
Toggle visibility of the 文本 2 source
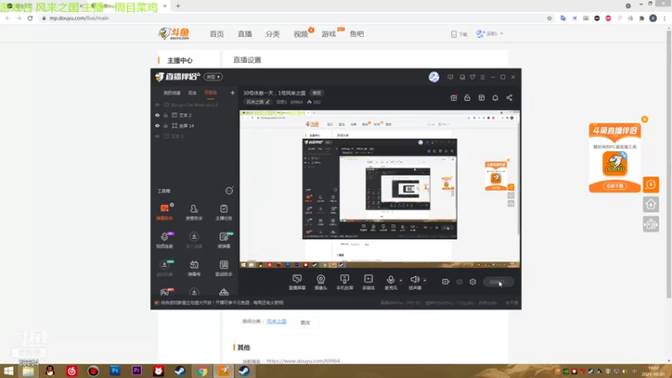(x=157, y=115)
